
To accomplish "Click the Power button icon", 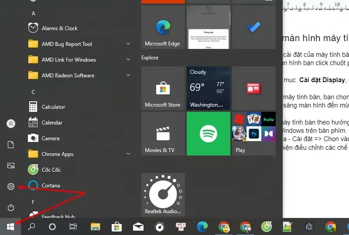I will point(10,207).
